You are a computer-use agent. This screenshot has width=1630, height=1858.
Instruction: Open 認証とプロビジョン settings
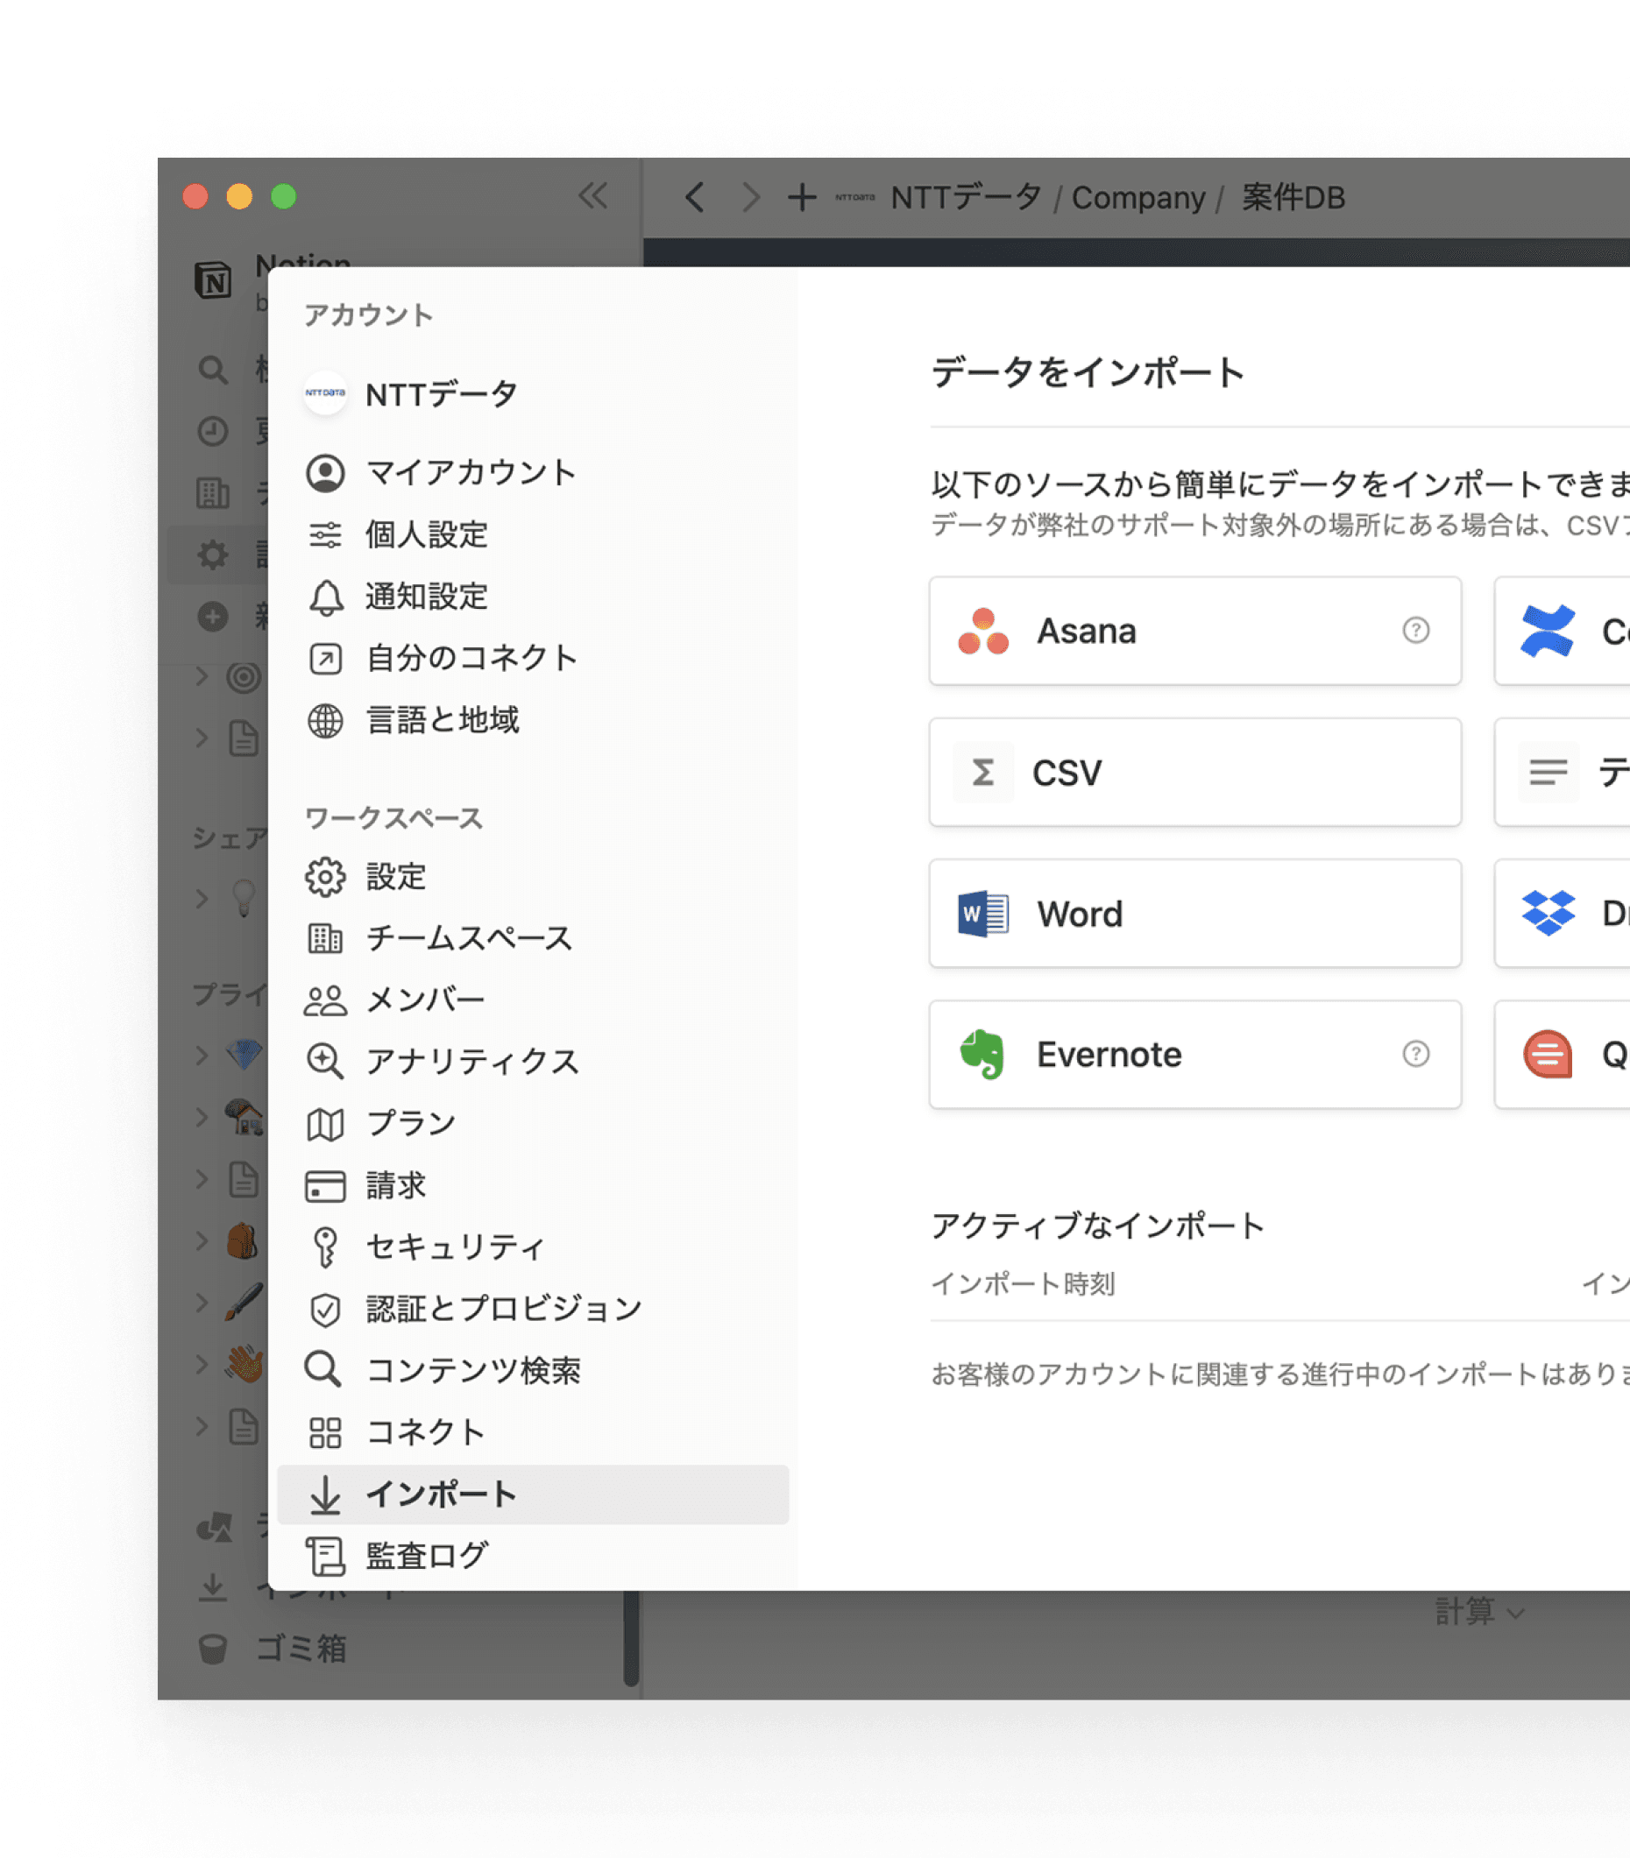pyautogui.click(x=501, y=1309)
